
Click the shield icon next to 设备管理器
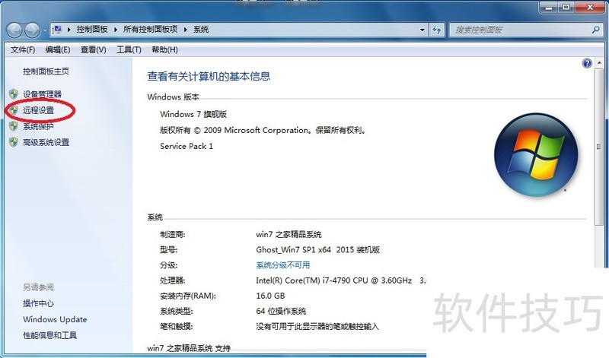[x=14, y=93]
